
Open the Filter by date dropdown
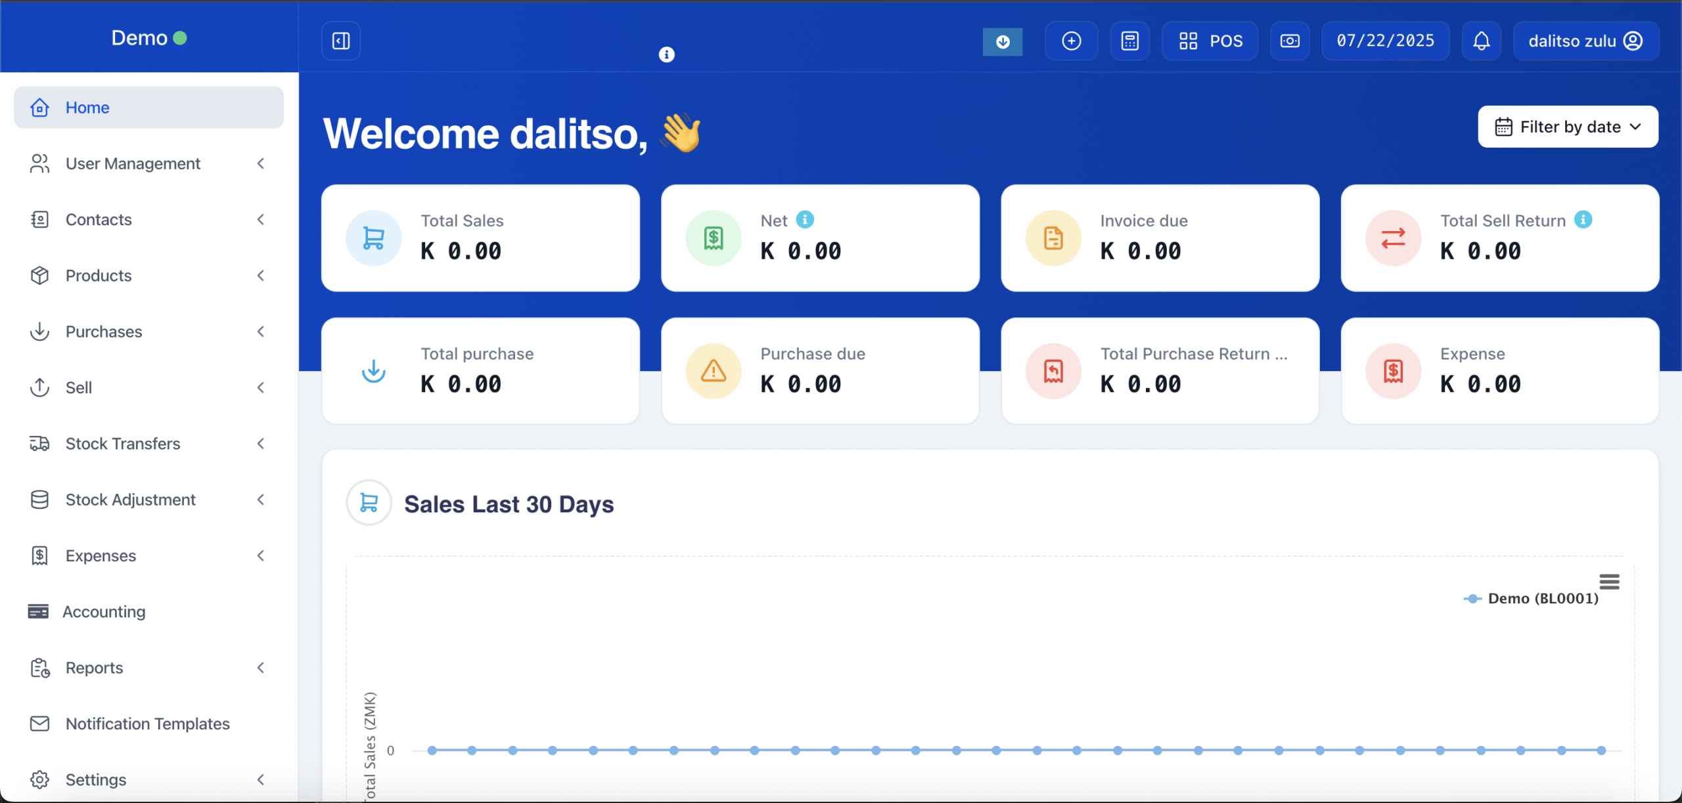pos(1568,127)
